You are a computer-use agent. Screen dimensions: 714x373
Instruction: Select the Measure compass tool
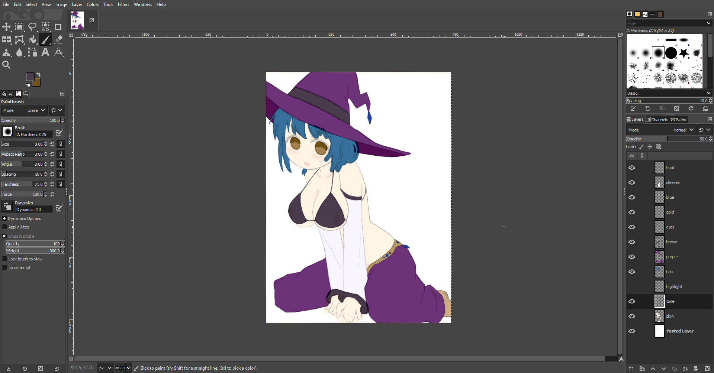[58, 52]
